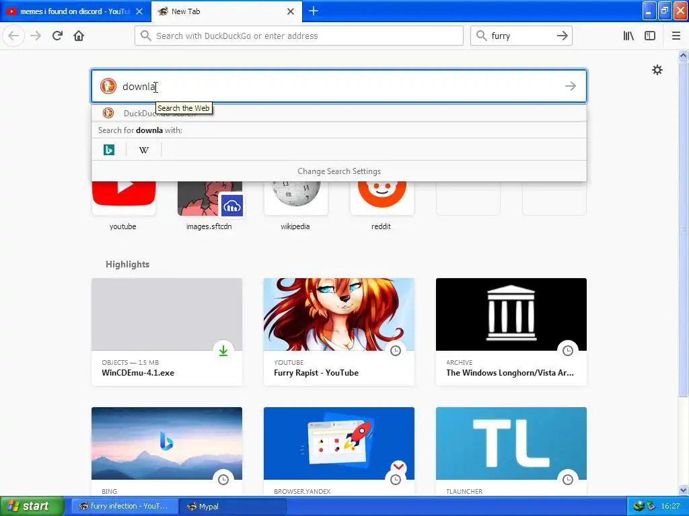
Task: Open the WinCDEmu-4.1.exe highlight card
Action: tap(167, 332)
